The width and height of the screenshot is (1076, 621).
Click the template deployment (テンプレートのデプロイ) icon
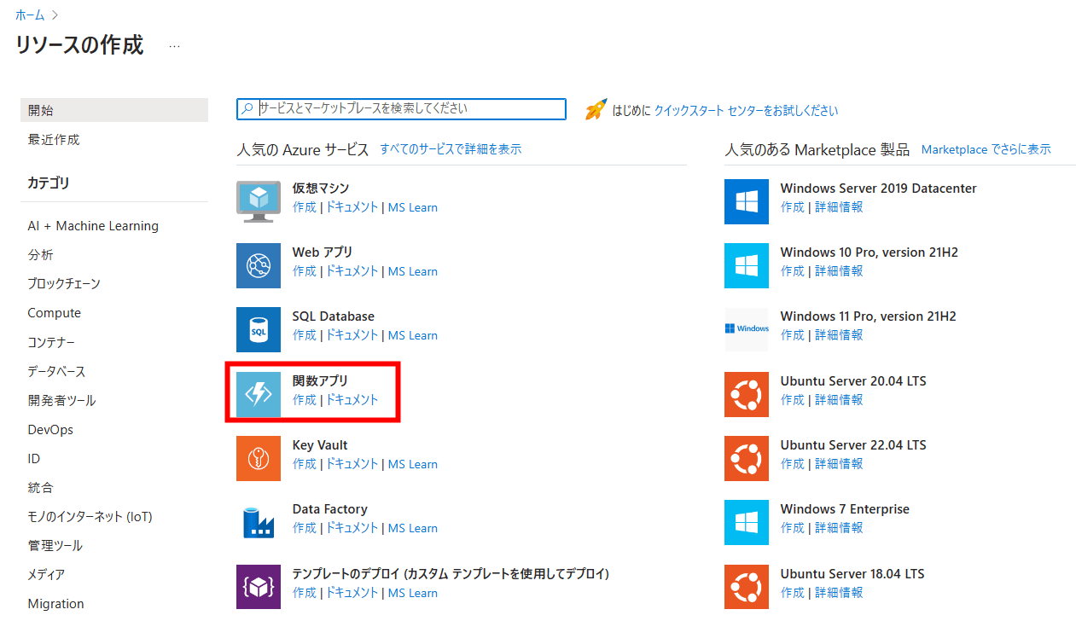tap(258, 587)
